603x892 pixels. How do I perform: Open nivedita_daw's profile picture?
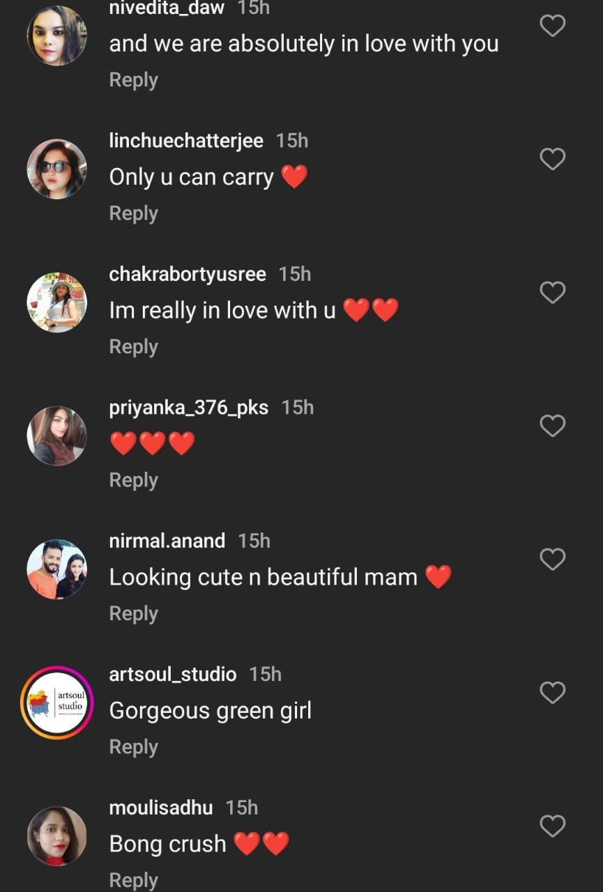[56, 36]
